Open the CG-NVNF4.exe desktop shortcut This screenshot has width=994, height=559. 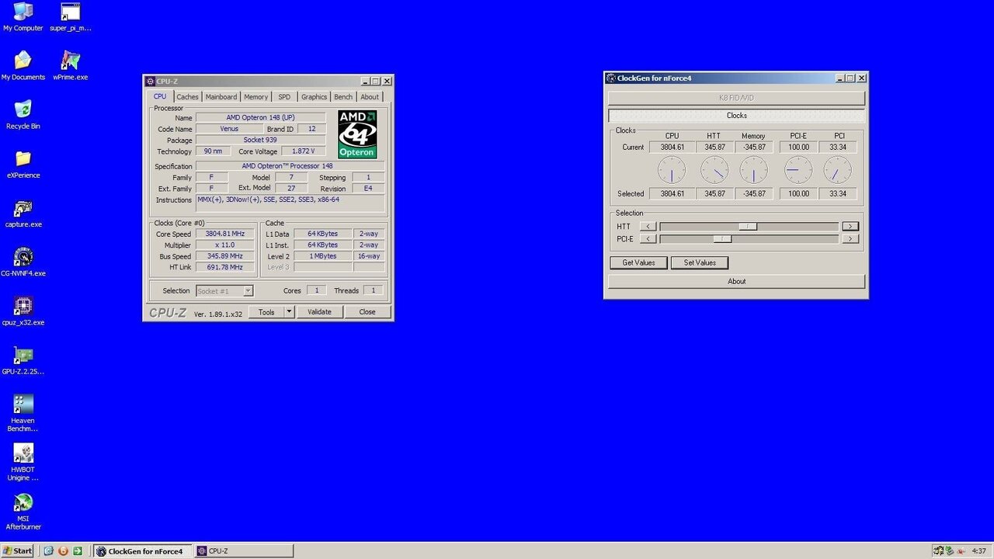click(x=23, y=258)
